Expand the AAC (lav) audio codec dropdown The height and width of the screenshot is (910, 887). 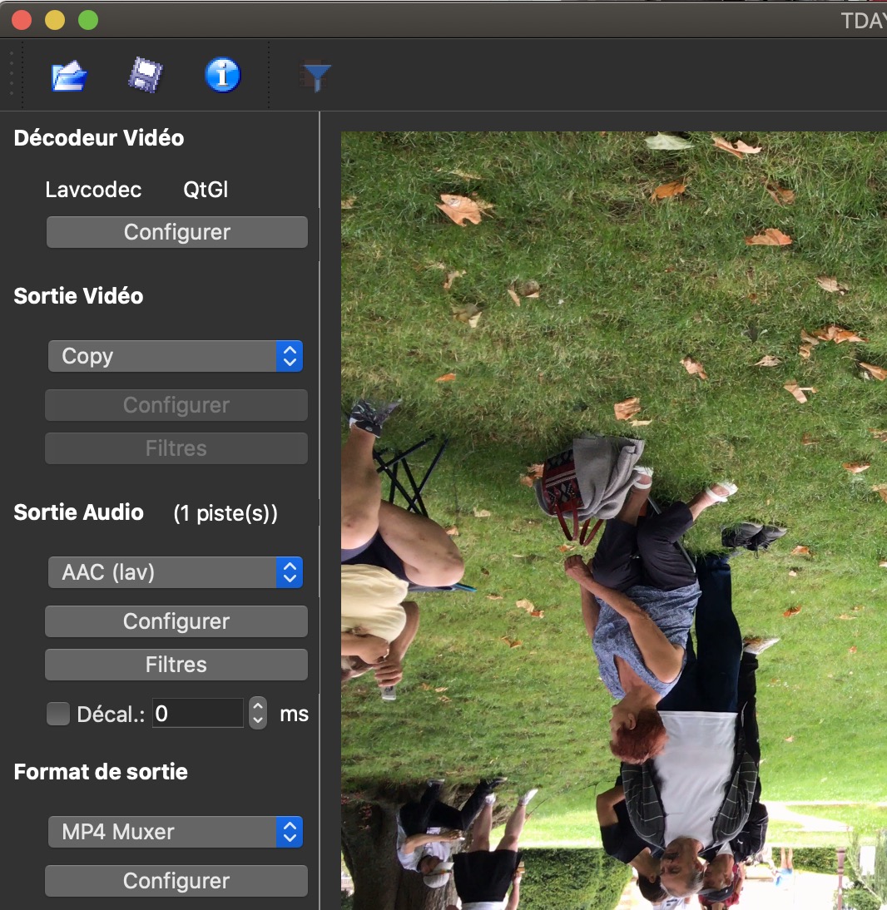tap(176, 572)
